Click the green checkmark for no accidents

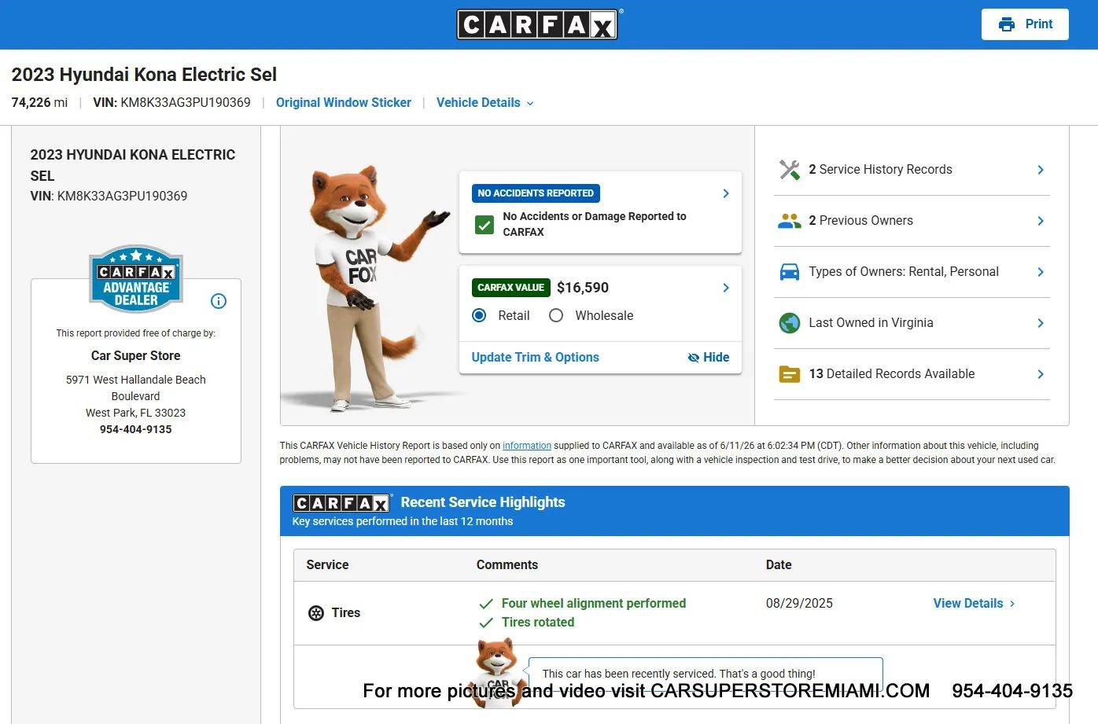tap(485, 225)
